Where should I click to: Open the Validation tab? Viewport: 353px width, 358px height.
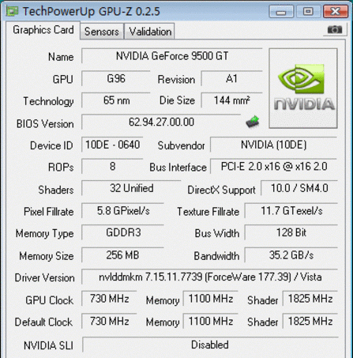pyautogui.click(x=150, y=32)
